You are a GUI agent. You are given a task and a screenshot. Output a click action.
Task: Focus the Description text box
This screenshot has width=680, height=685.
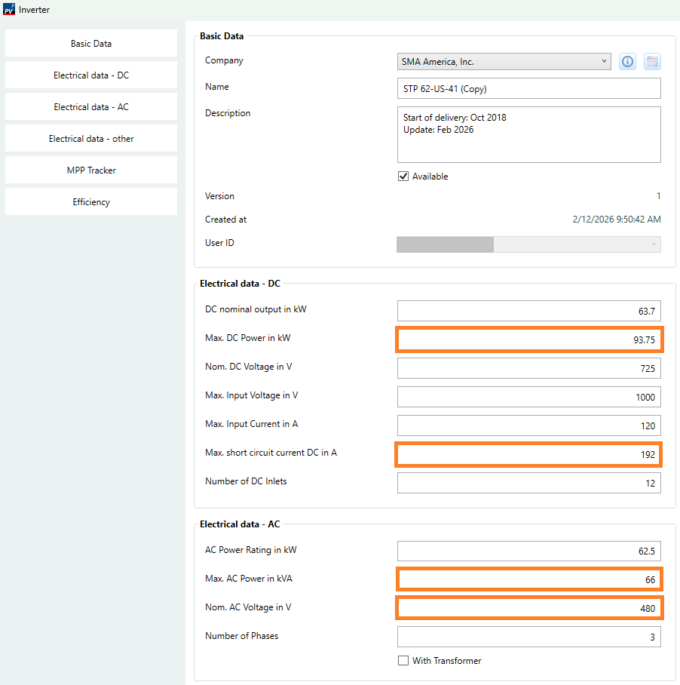[528, 134]
